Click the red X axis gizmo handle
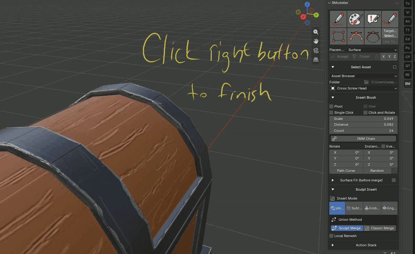The height and width of the screenshot is (254, 415). tap(303, 16)
